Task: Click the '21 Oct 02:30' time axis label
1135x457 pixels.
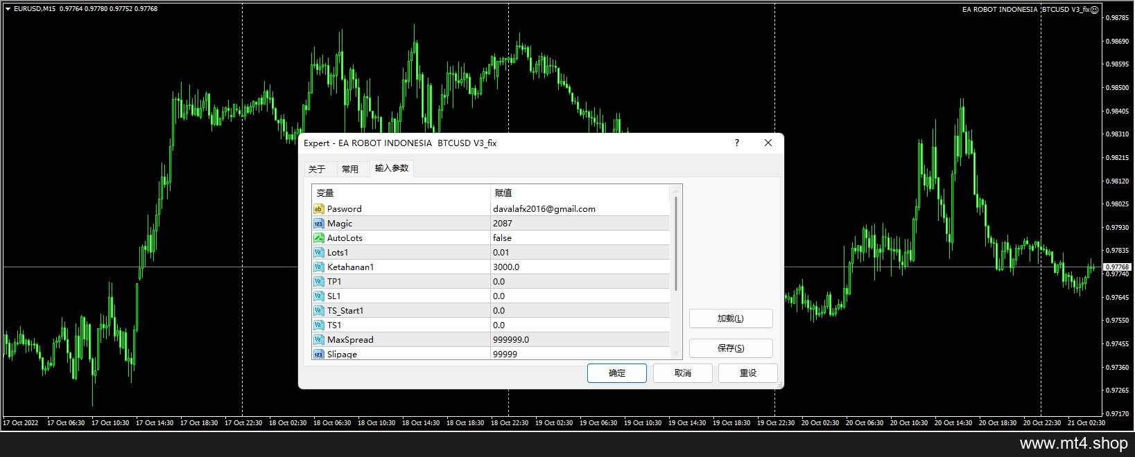Action: 1086,423
